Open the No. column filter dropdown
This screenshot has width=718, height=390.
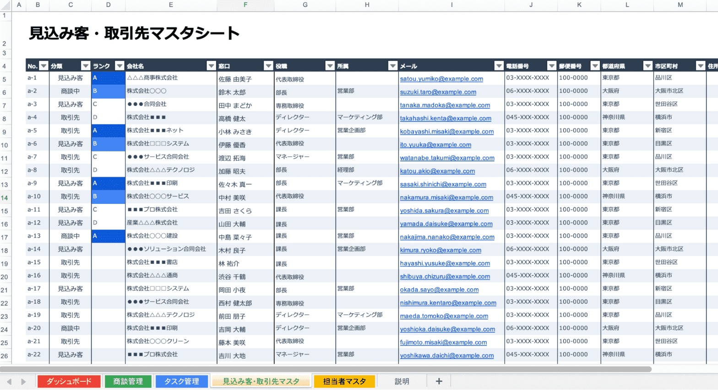44,66
